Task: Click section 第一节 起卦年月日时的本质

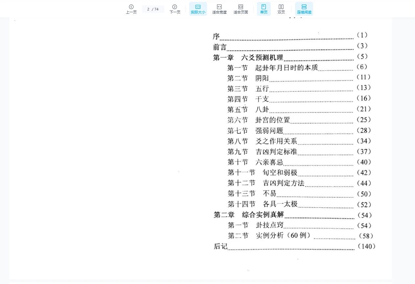Action: pyautogui.click(x=273, y=68)
